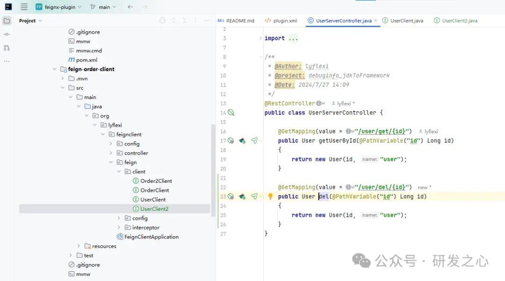505x281 pixels.
Task: Toggle the Project tool window folder icon
Action: pyautogui.click(x=7, y=21)
